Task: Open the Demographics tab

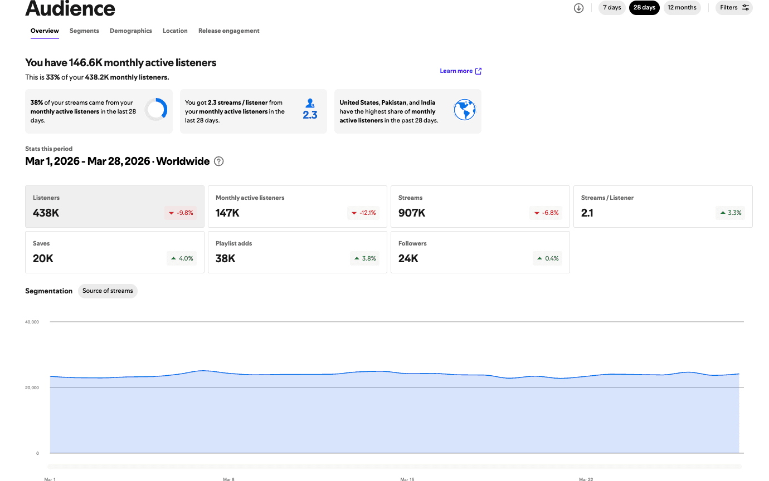Action: tap(131, 31)
